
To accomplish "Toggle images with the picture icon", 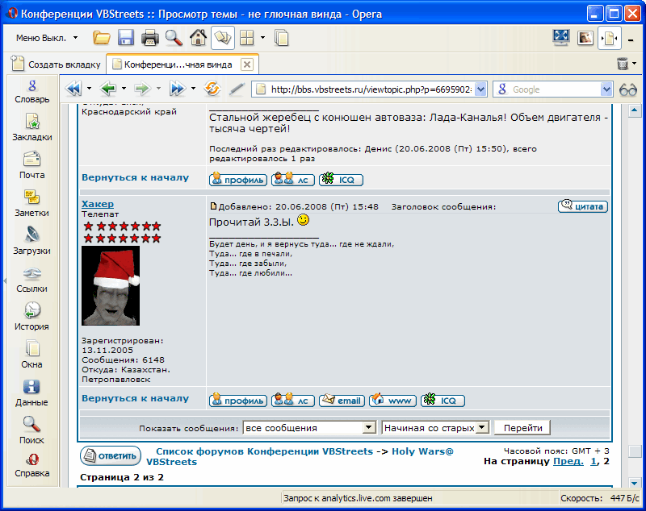I will (585, 38).
